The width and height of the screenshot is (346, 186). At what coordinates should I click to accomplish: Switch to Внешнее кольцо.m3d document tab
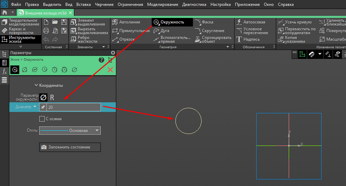pos(45,13)
